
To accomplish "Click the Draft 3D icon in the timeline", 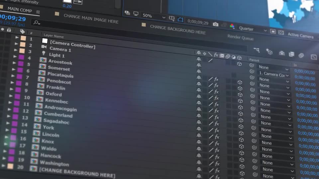I will 269,52.
